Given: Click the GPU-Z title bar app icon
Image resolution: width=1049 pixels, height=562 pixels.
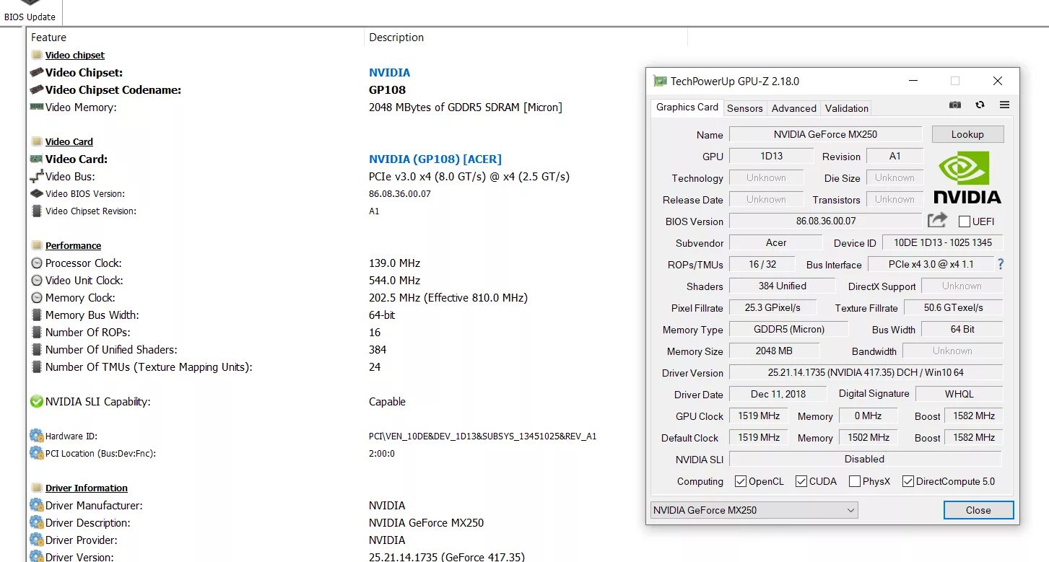Looking at the screenshot, I should (660, 82).
